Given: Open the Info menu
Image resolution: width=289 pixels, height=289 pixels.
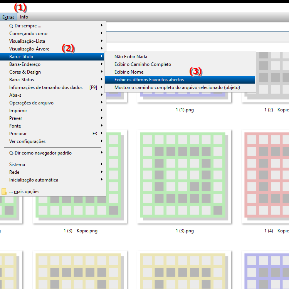Looking at the screenshot, I should [24, 17].
